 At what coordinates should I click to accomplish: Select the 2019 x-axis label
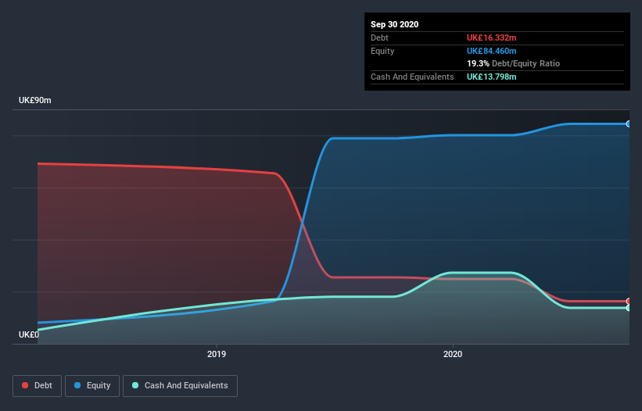[x=216, y=354]
